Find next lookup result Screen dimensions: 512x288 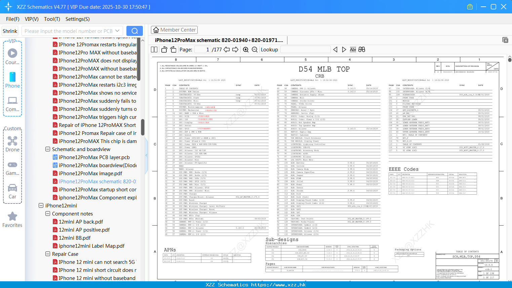pos(344,49)
